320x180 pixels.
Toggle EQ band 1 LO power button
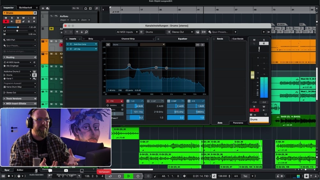click(x=128, y=101)
